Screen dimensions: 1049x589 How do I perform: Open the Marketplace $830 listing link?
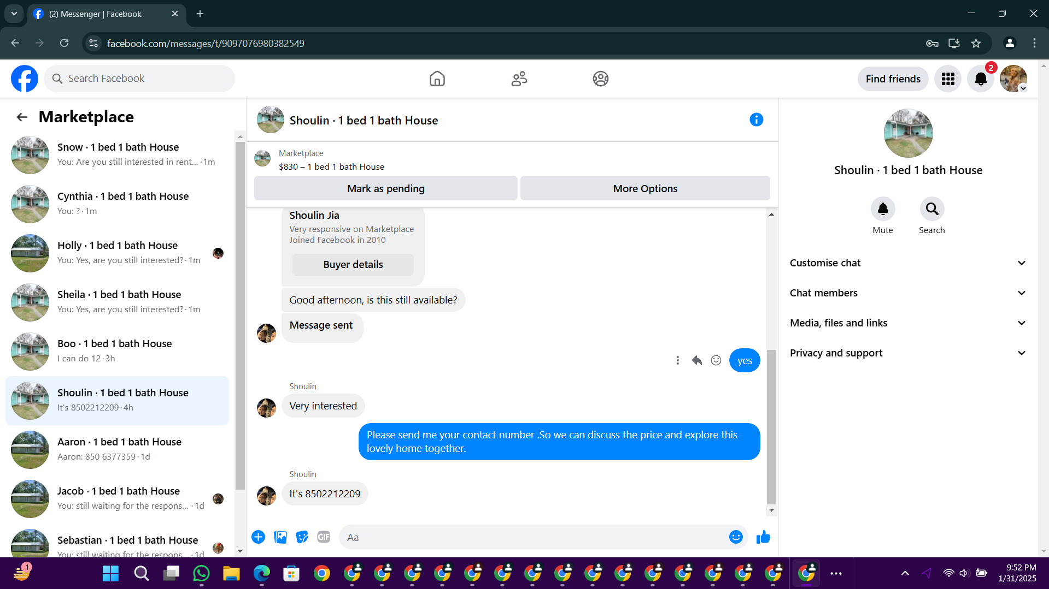coord(331,167)
